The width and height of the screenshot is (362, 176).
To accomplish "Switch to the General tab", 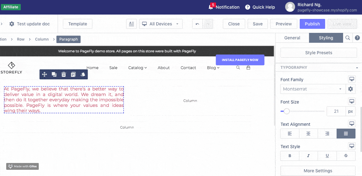I will [292, 38].
